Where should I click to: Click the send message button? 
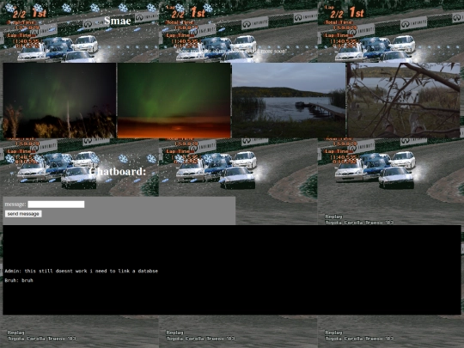[23, 214]
